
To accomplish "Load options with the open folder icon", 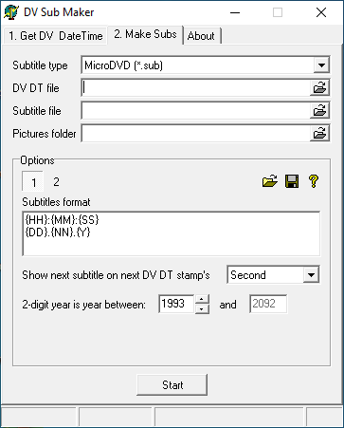I will [270, 181].
